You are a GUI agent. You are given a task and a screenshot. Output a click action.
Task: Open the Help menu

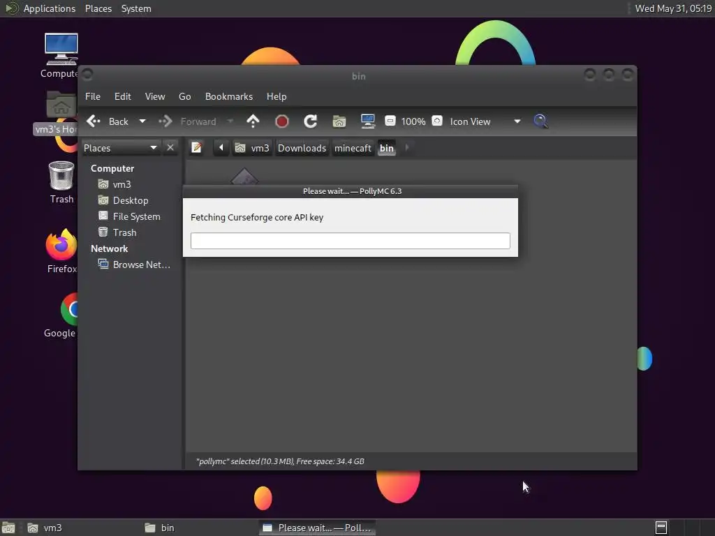tap(277, 96)
